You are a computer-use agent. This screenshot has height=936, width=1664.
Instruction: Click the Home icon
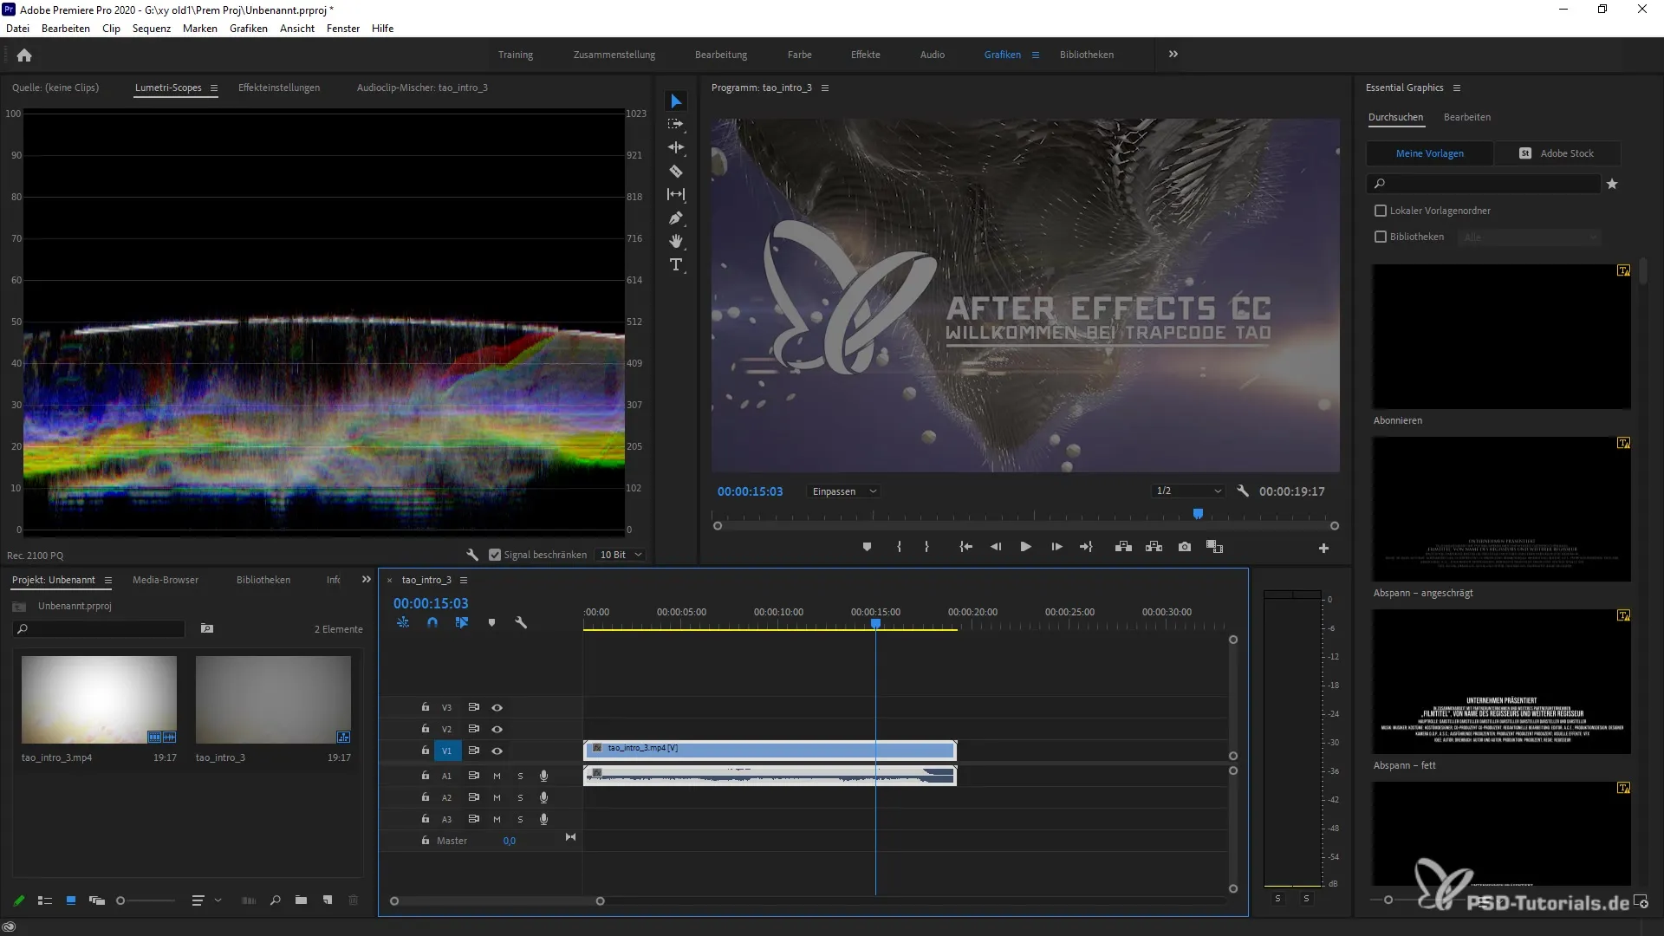coord(24,55)
